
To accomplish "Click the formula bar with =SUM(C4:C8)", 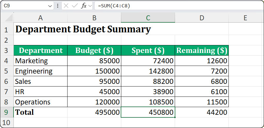I will (179, 6).
